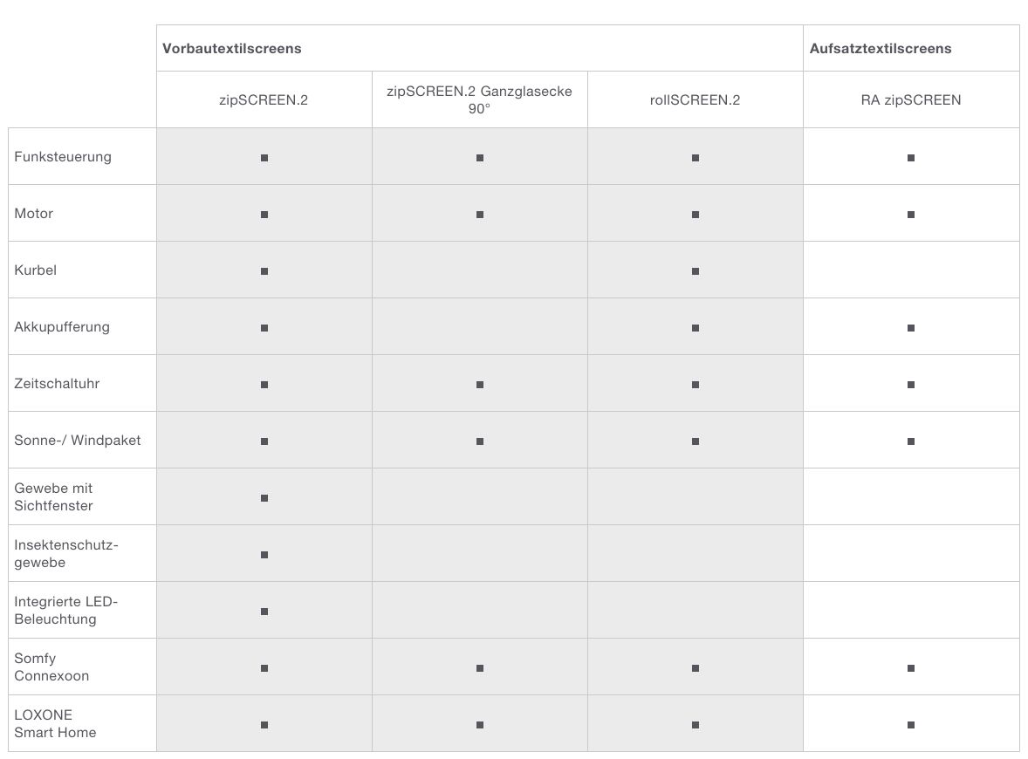Click the Funksteuerung marker for zipSCREEN.2

click(264, 158)
